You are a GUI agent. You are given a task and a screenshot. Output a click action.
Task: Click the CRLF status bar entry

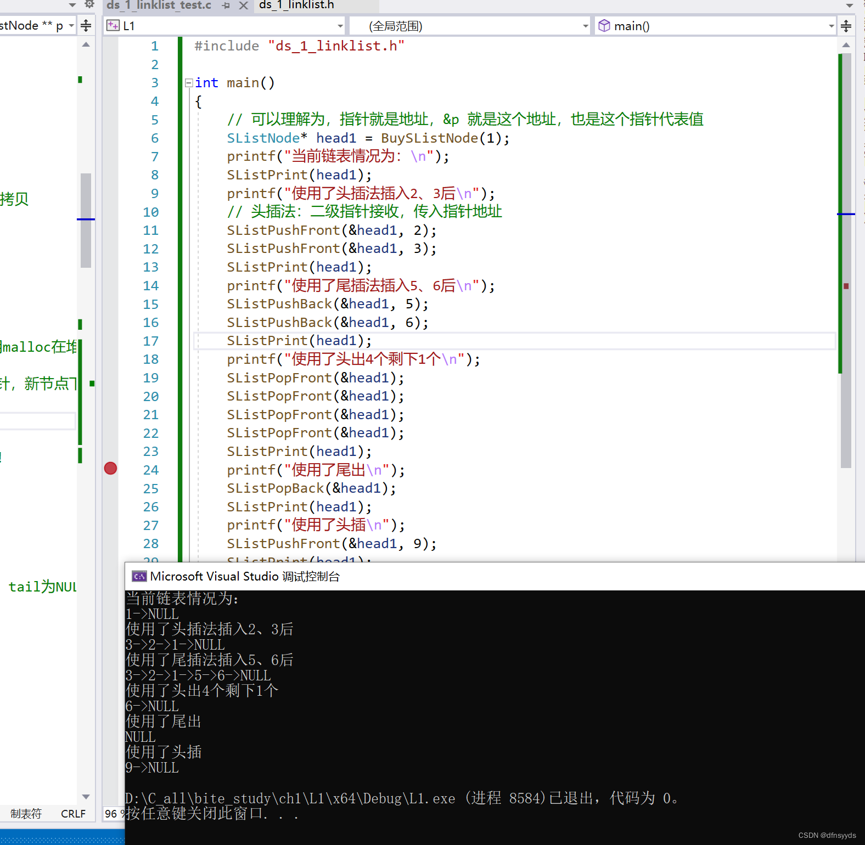pos(73,814)
